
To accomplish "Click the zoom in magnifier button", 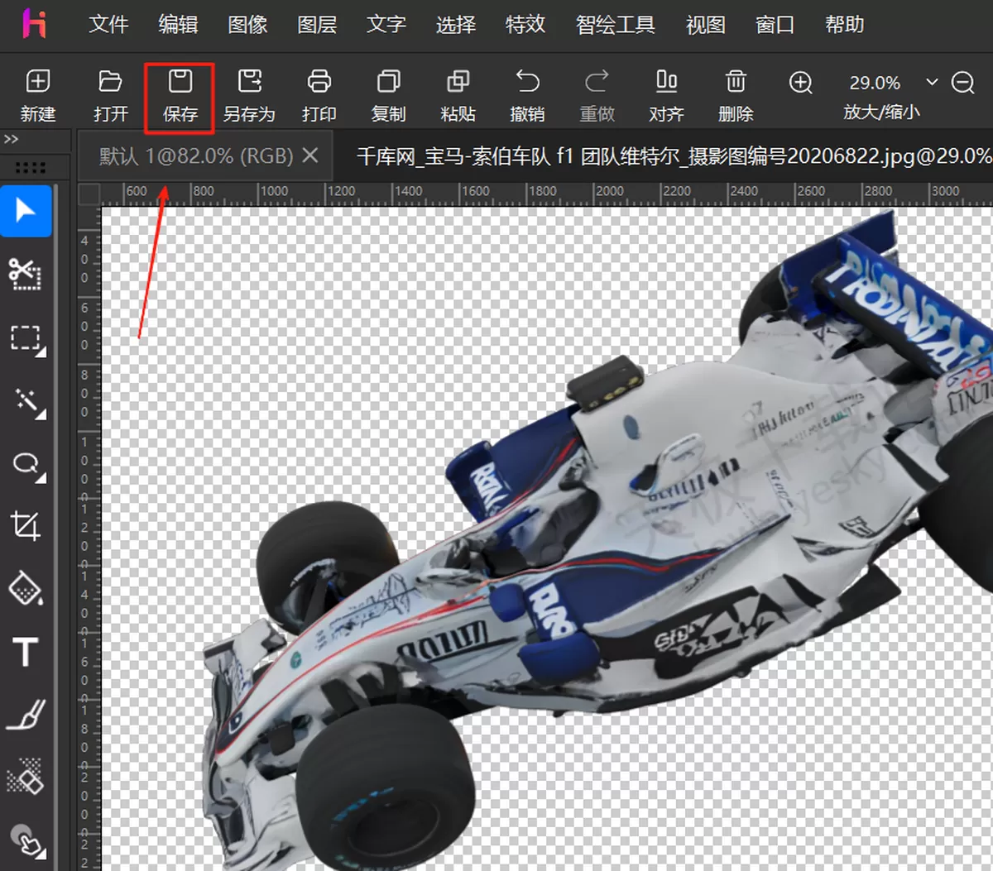I will point(801,83).
